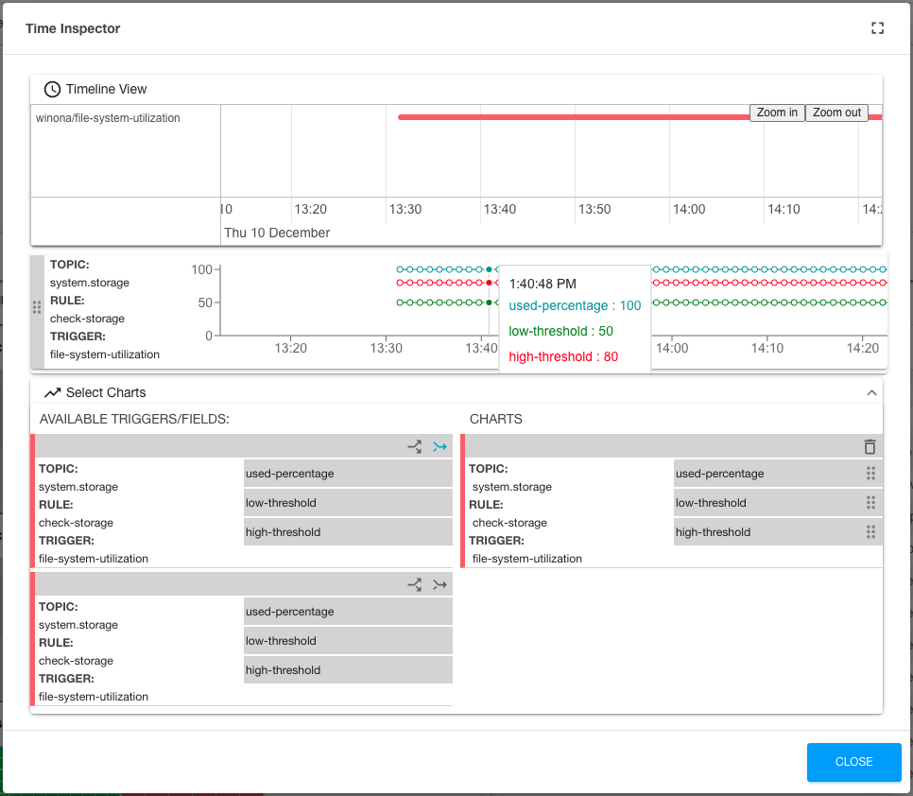The height and width of the screenshot is (796, 913).
Task: Click the blue merge icon on the first trigger
Action: 439,446
